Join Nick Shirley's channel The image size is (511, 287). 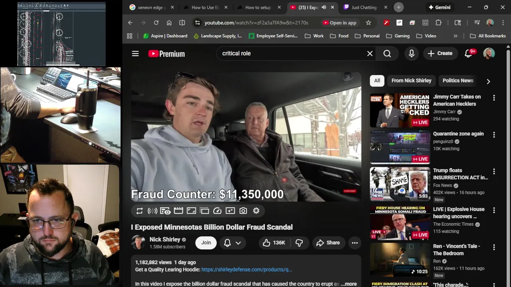(x=206, y=243)
